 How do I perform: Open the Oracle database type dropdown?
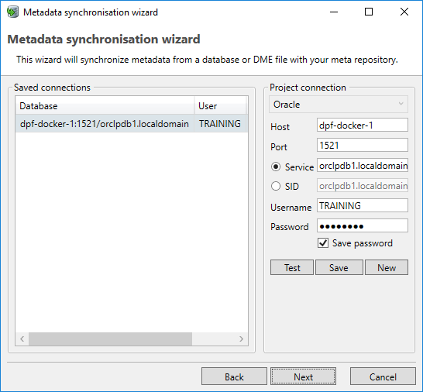(339, 105)
